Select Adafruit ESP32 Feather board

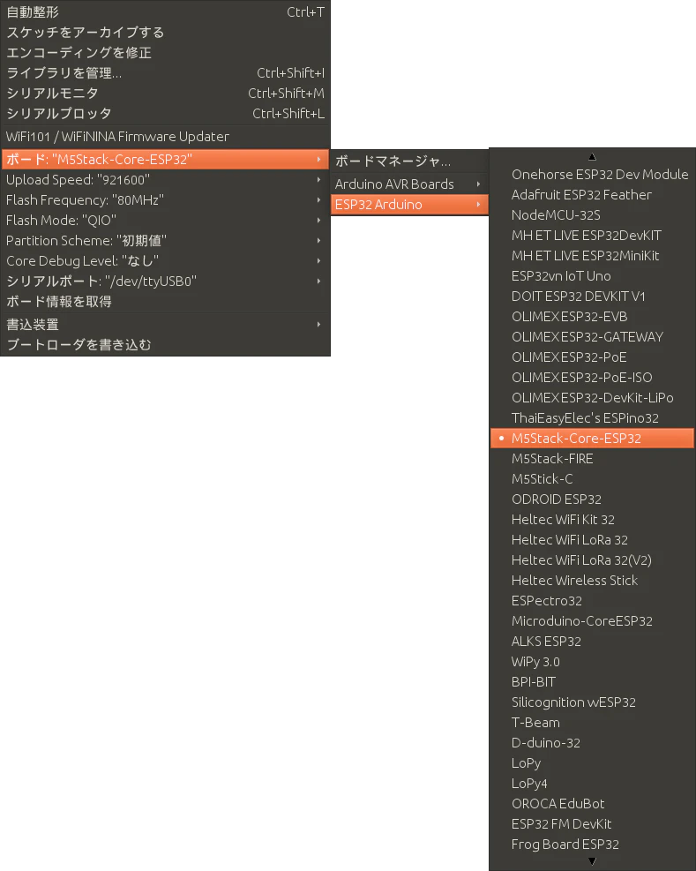tap(592, 195)
